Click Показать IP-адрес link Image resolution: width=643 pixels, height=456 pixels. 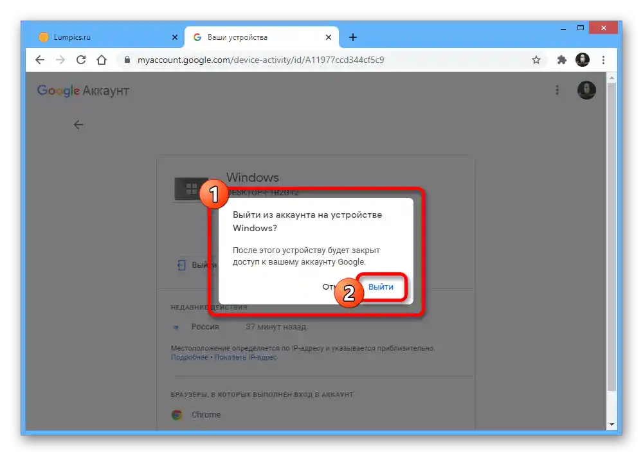click(x=246, y=357)
